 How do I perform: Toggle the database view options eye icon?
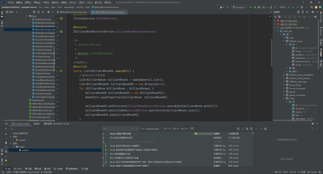(315, 17)
